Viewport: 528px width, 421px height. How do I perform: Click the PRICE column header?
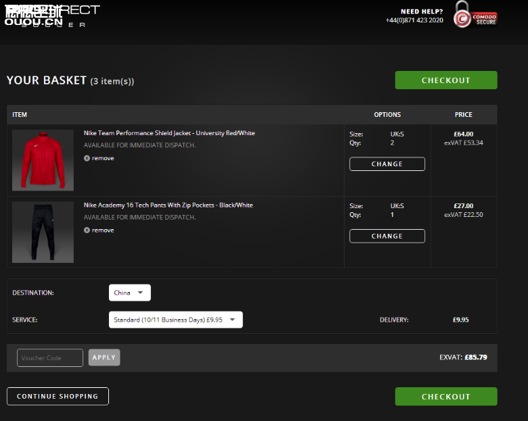pos(463,115)
